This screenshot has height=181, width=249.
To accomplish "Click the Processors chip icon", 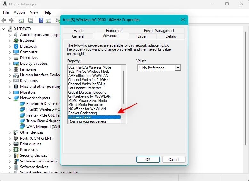I will [x=16, y=150].
